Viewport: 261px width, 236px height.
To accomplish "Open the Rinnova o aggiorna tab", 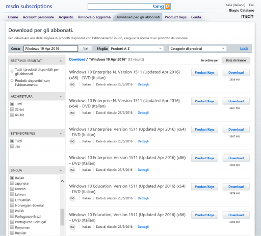I will click(94, 17).
